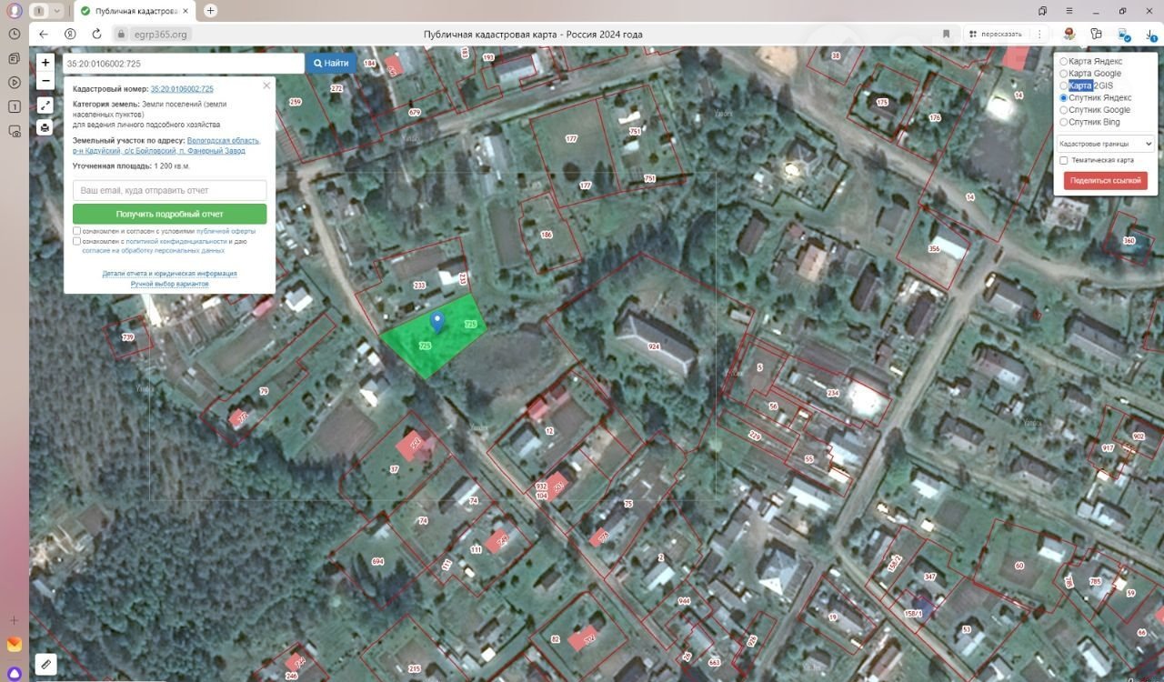Switch basemap to Спутник Bing
Image resolution: width=1164 pixels, height=682 pixels.
click(1064, 122)
